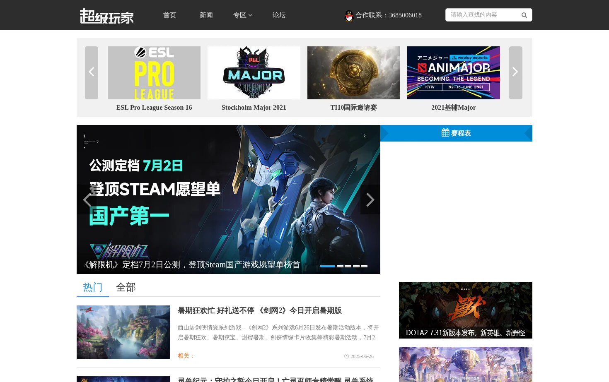Select the last banner slide indicator
The image size is (609, 382).
click(364, 266)
